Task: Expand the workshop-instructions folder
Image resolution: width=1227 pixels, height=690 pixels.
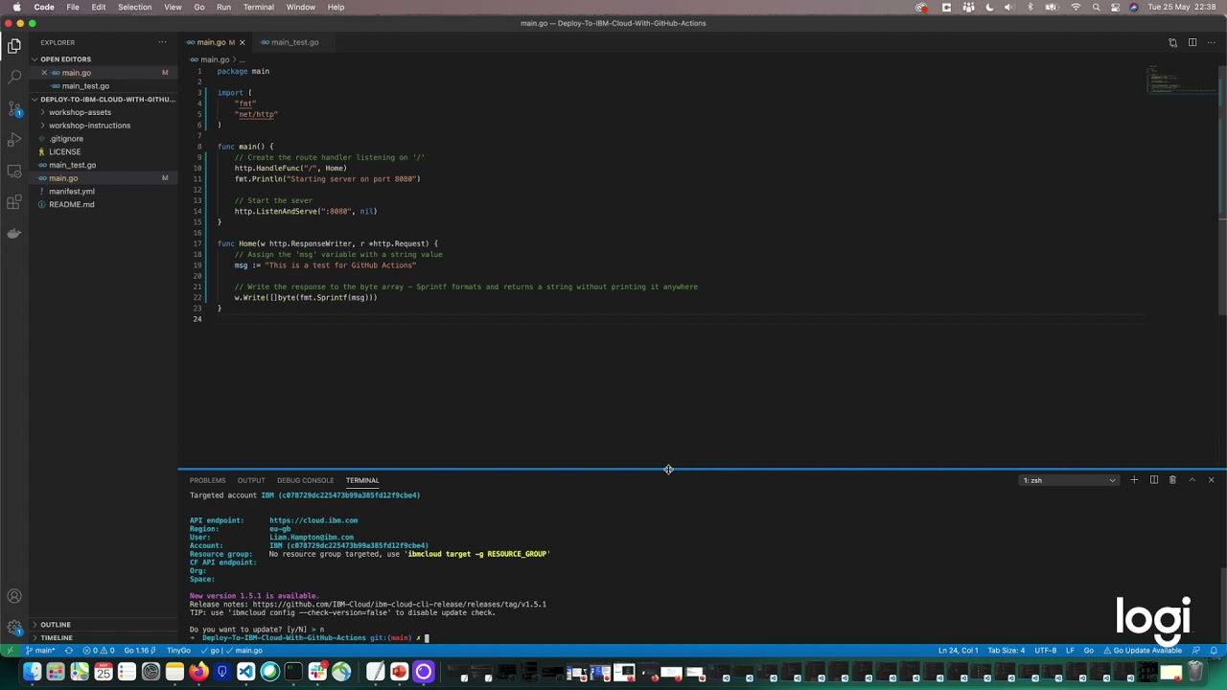Action: point(89,126)
